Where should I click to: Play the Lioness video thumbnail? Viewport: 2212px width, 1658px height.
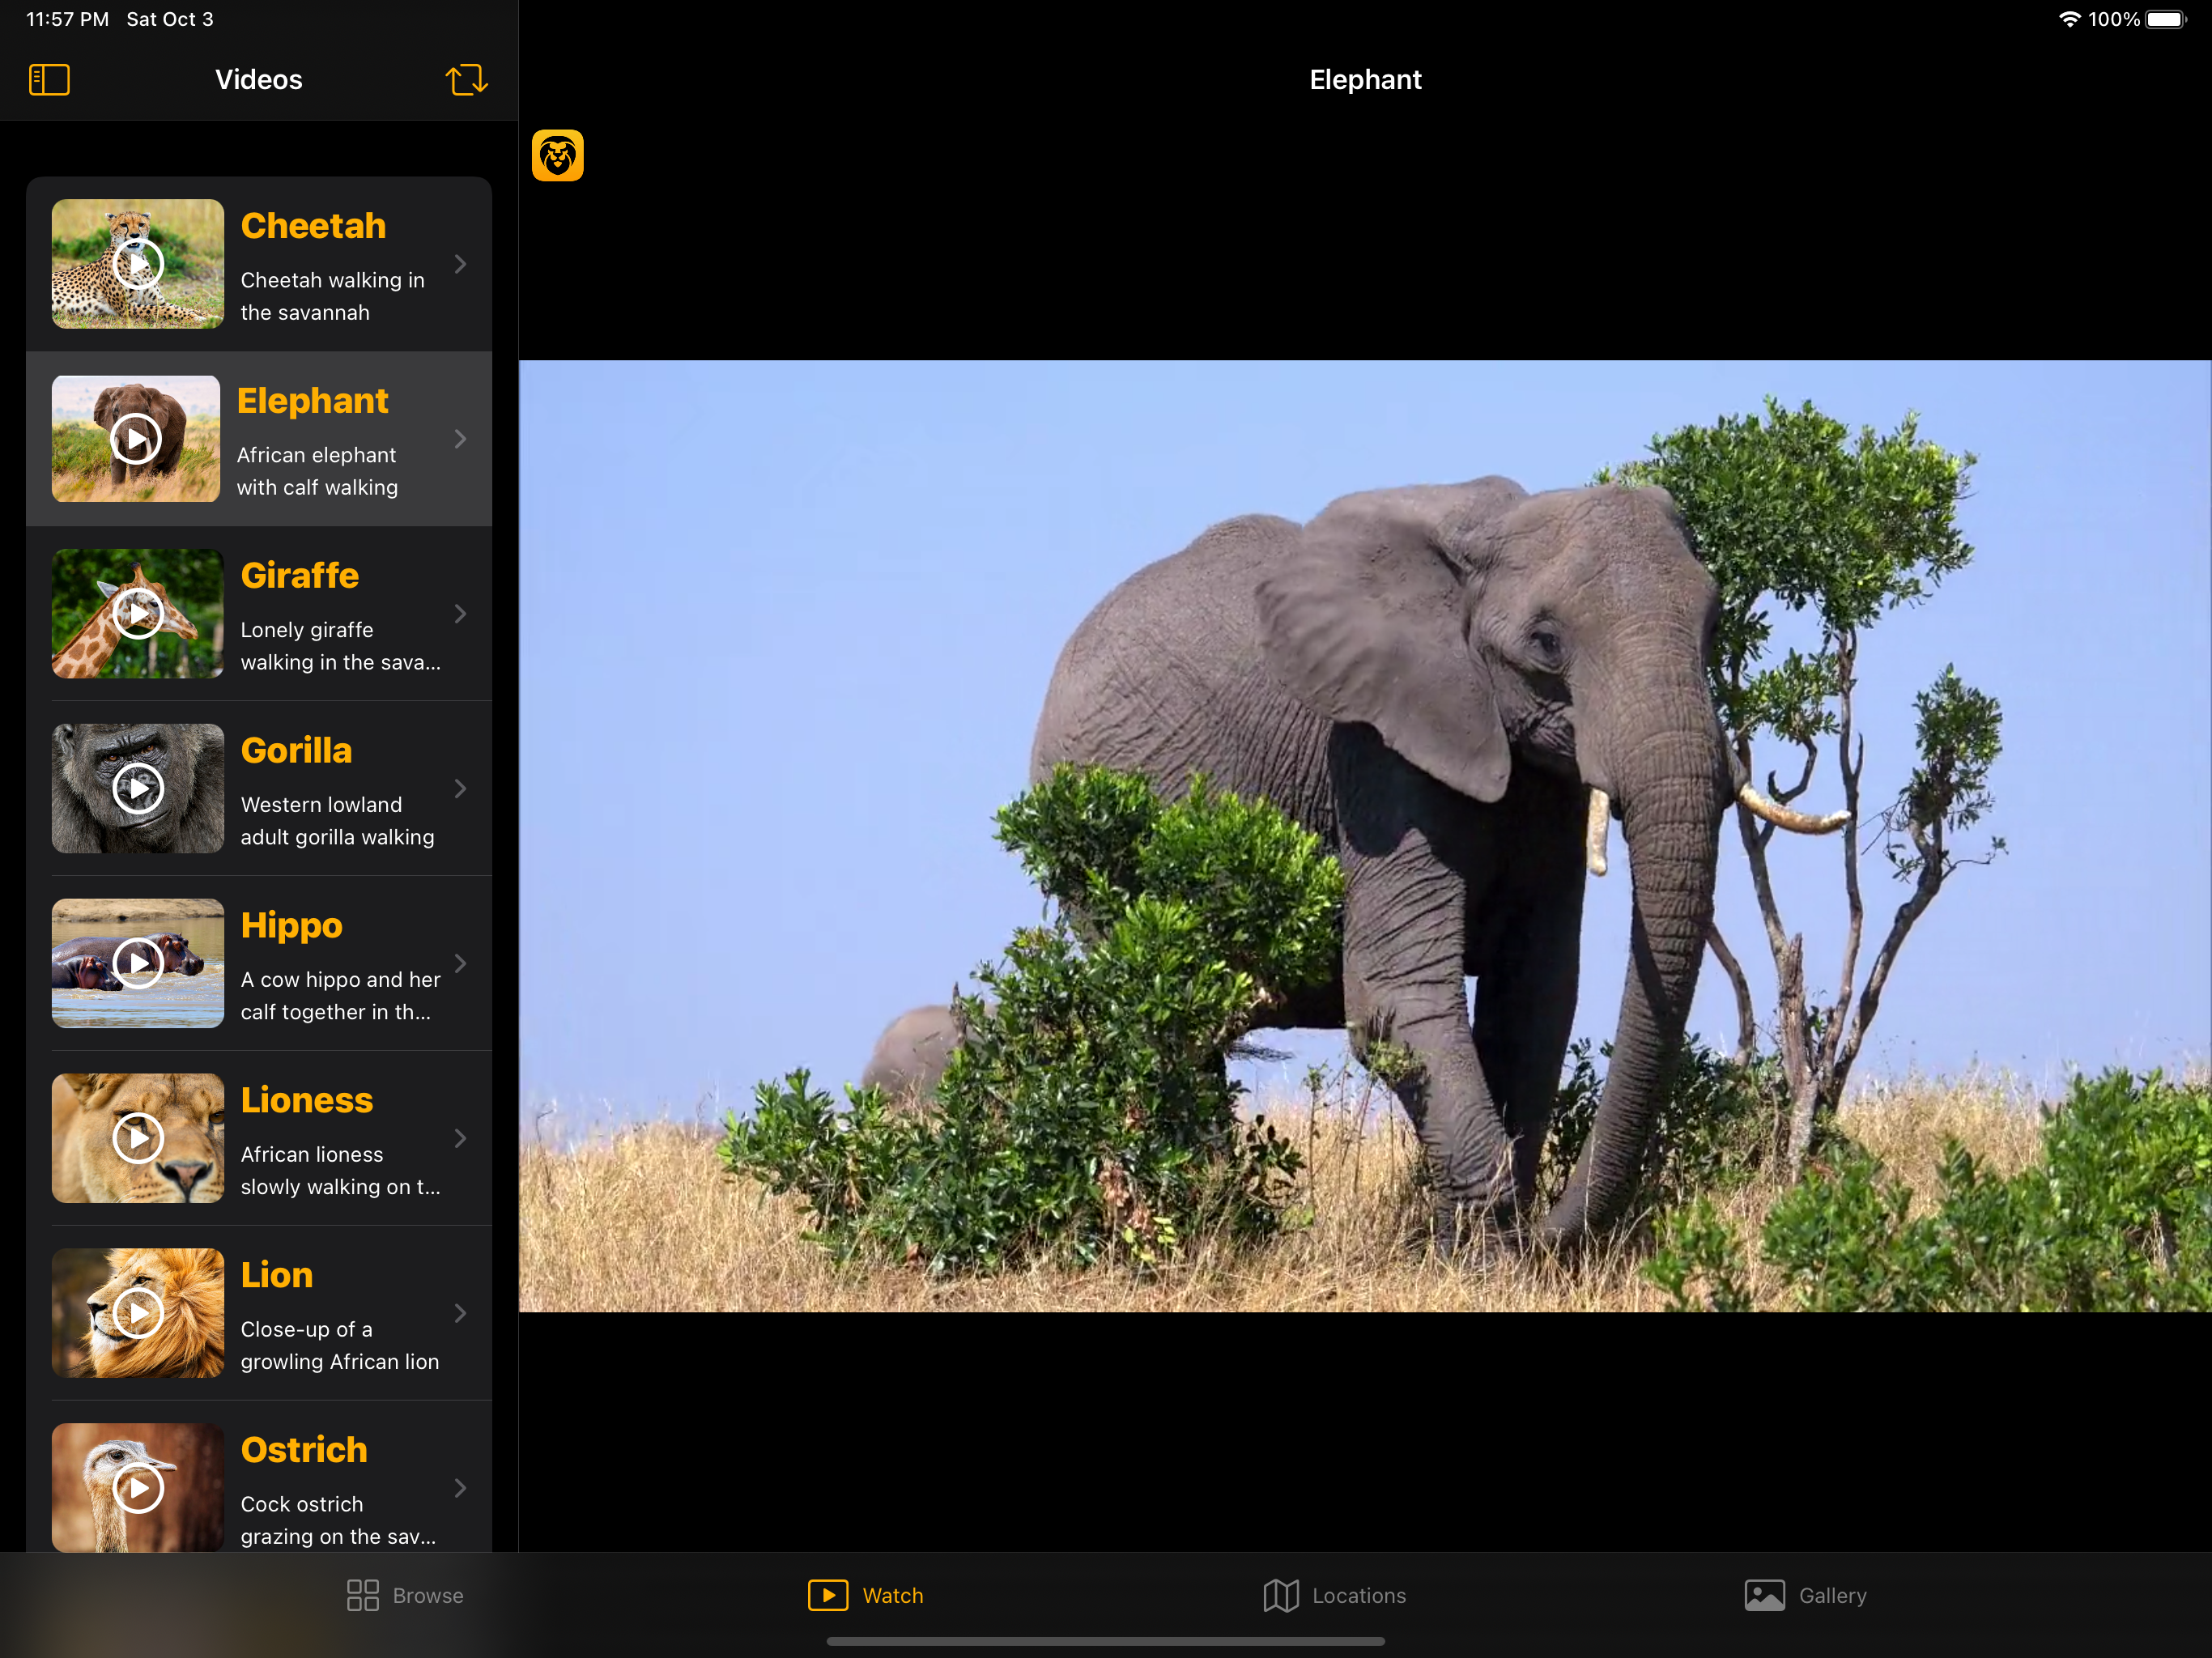coord(138,1138)
